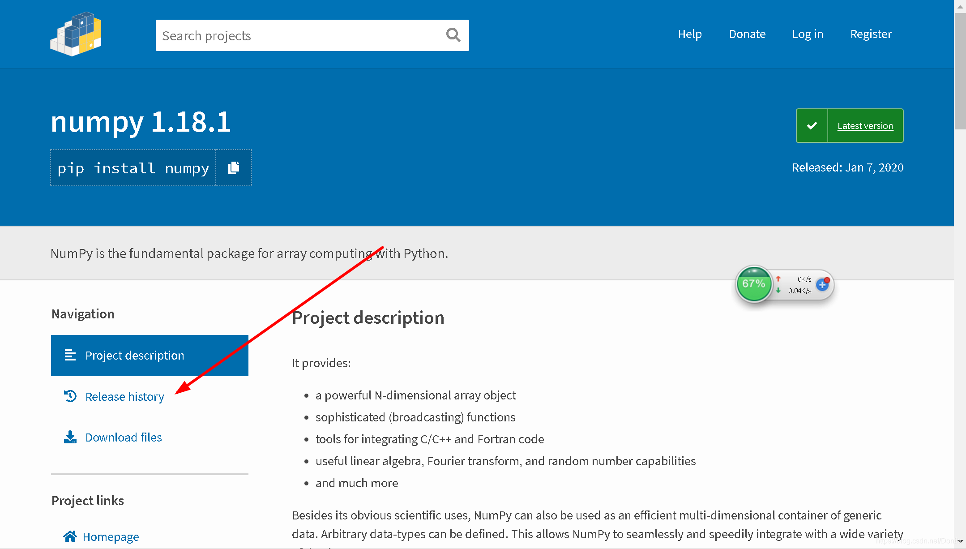Click the Log in link

coord(808,34)
